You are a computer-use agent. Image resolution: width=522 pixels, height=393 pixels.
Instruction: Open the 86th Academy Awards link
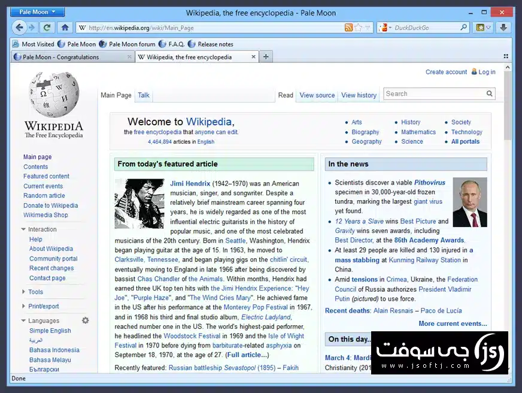(429, 240)
